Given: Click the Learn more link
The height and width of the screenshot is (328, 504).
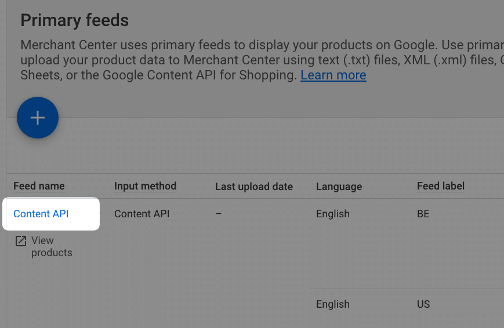Looking at the screenshot, I should pyautogui.click(x=333, y=75).
